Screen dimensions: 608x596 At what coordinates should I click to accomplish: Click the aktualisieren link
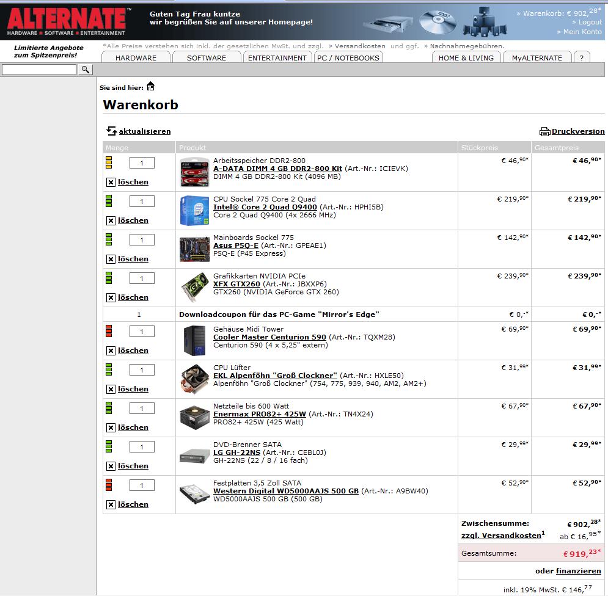click(x=145, y=131)
